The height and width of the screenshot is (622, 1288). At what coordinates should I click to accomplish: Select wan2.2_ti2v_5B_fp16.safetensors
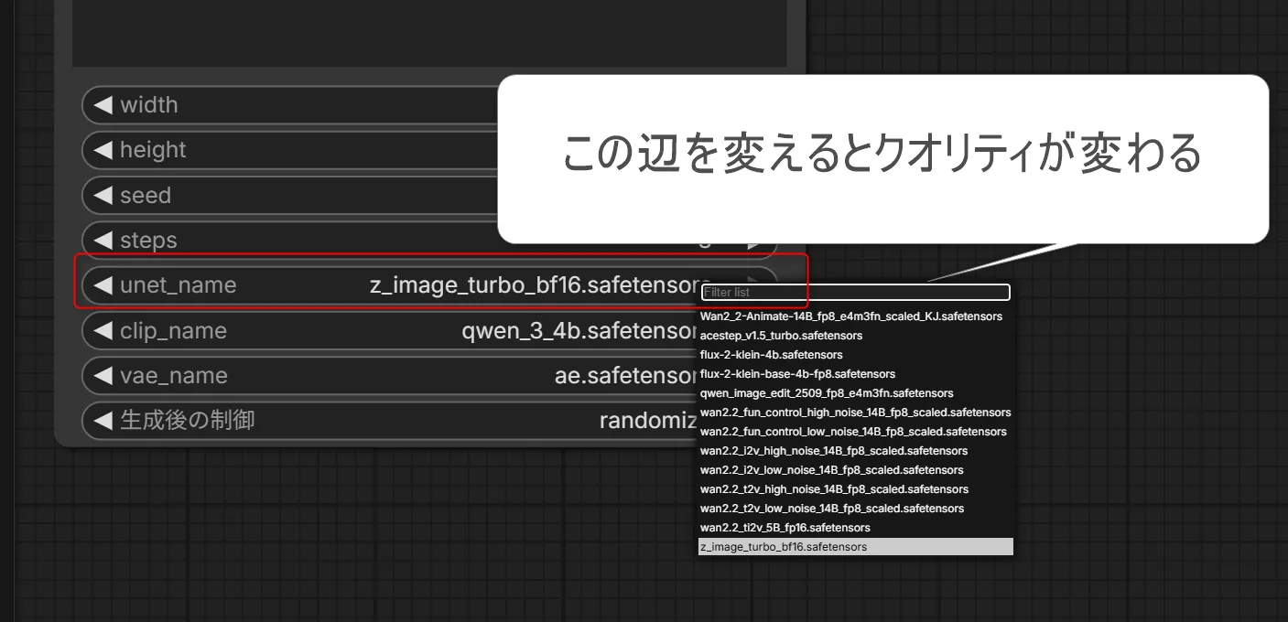coord(855,528)
